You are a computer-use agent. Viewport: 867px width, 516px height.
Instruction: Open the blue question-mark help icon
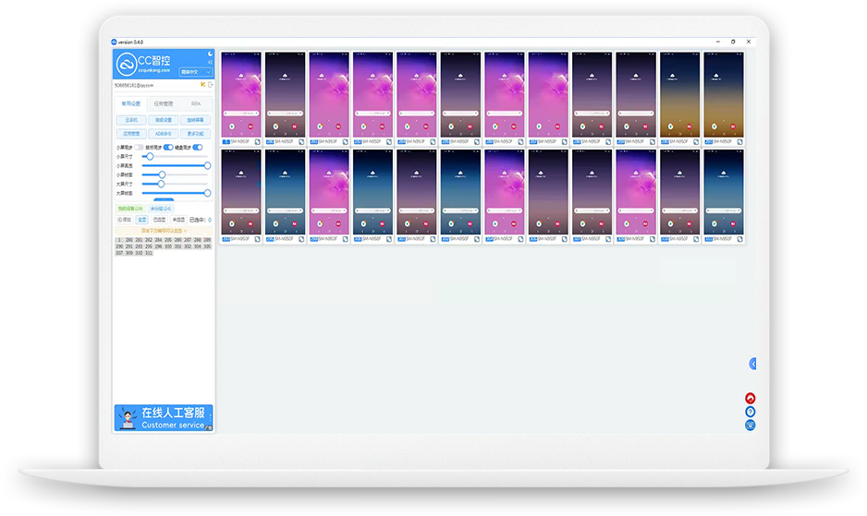751,412
